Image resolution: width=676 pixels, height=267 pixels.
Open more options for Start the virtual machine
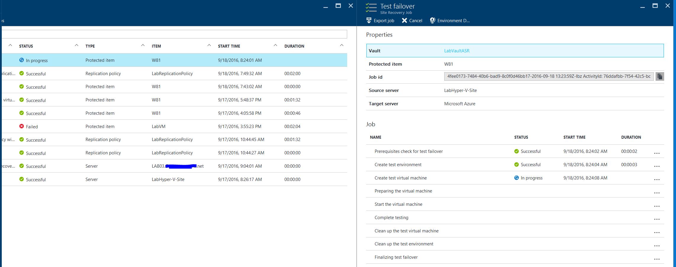click(x=657, y=206)
